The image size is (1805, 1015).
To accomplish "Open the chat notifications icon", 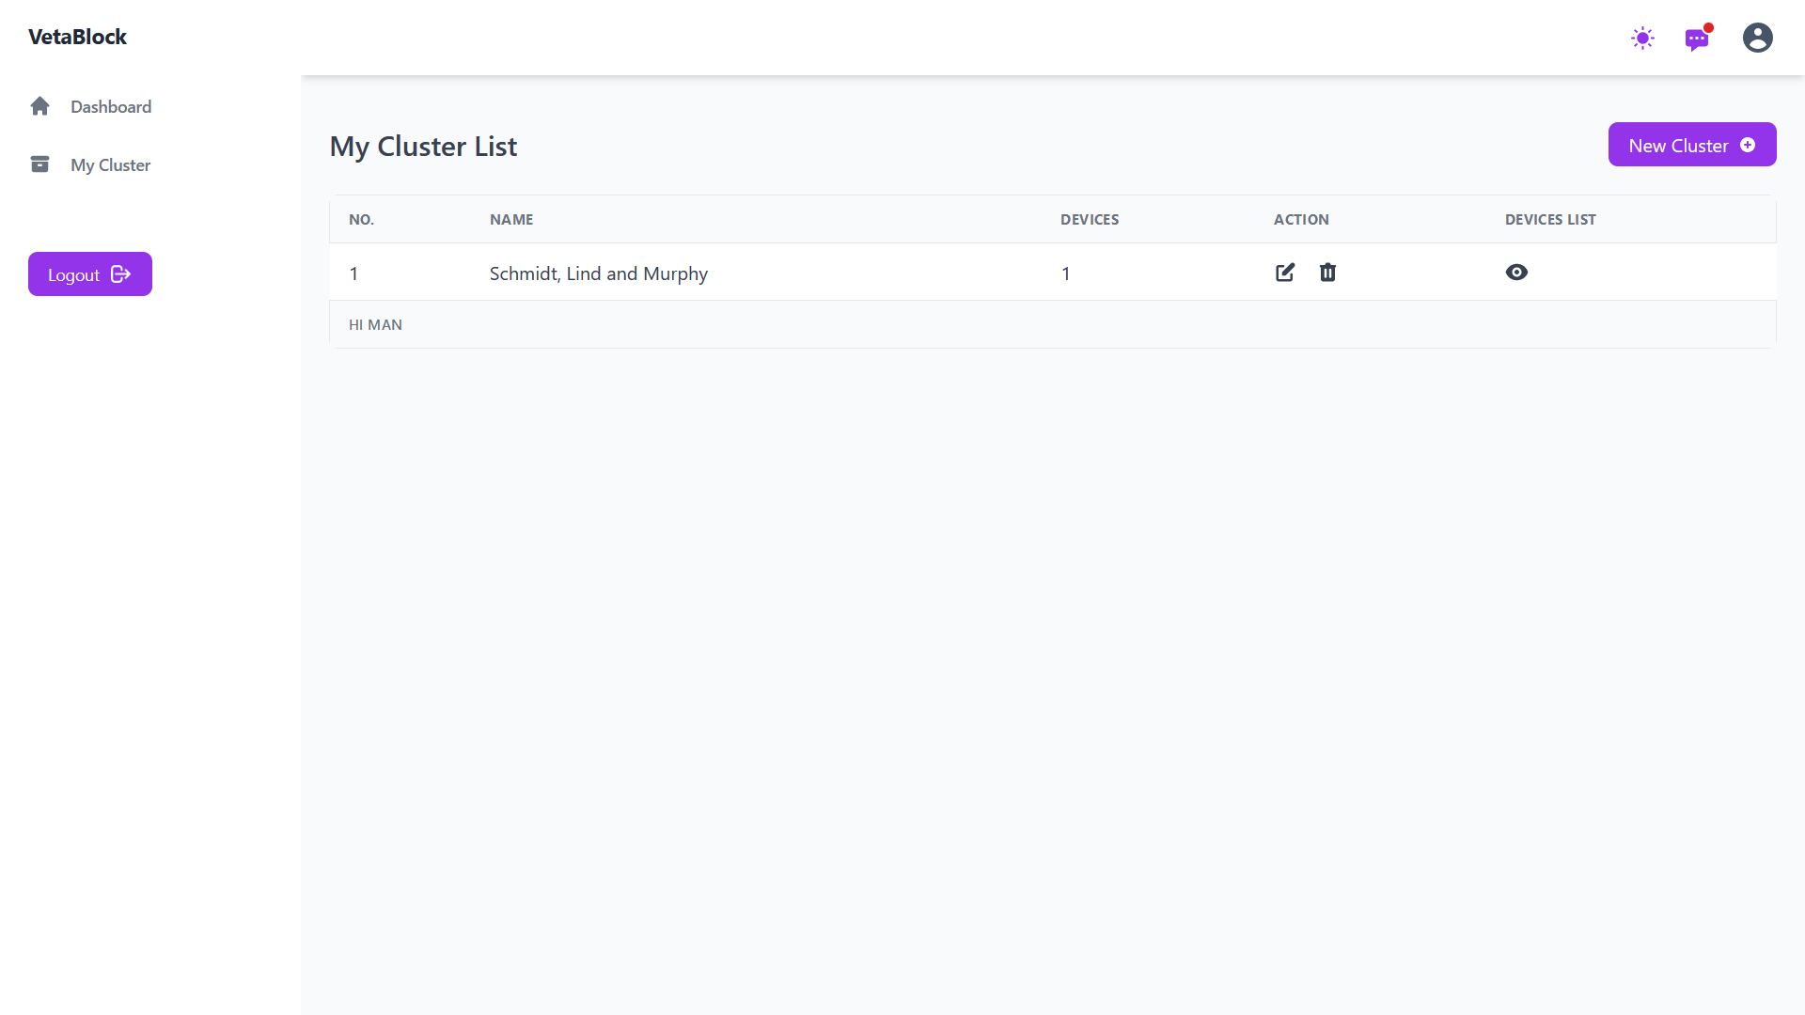I will pyautogui.click(x=1697, y=39).
